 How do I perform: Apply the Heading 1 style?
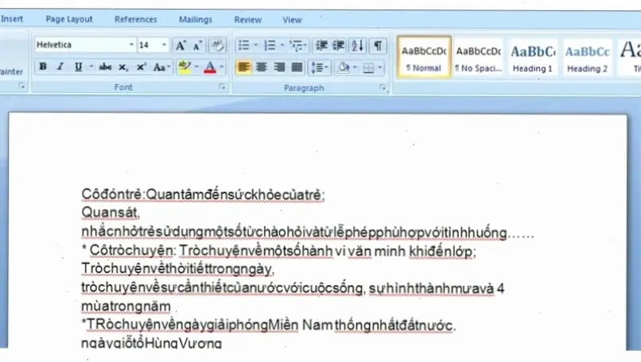tap(533, 57)
